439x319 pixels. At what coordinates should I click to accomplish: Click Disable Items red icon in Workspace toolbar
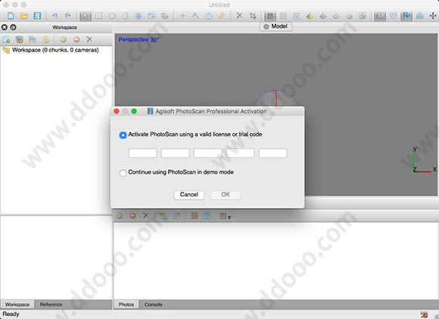click(76, 39)
